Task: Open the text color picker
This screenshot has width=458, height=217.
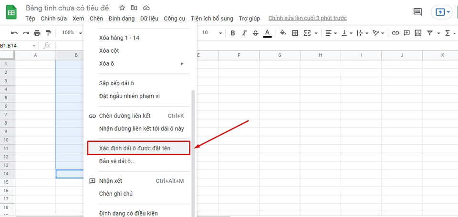Action: (267, 33)
